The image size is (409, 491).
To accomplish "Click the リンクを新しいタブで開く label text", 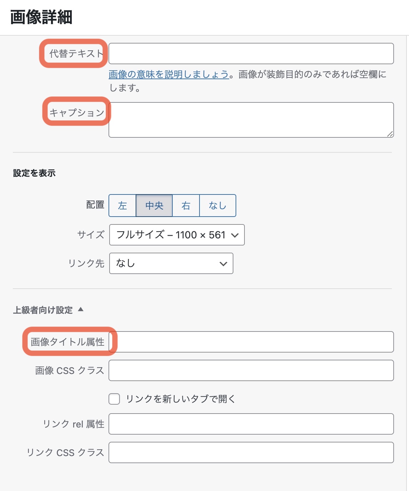I will (x=181, y=399).
